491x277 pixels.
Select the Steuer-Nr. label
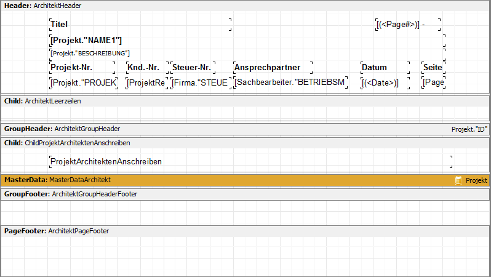193,67
